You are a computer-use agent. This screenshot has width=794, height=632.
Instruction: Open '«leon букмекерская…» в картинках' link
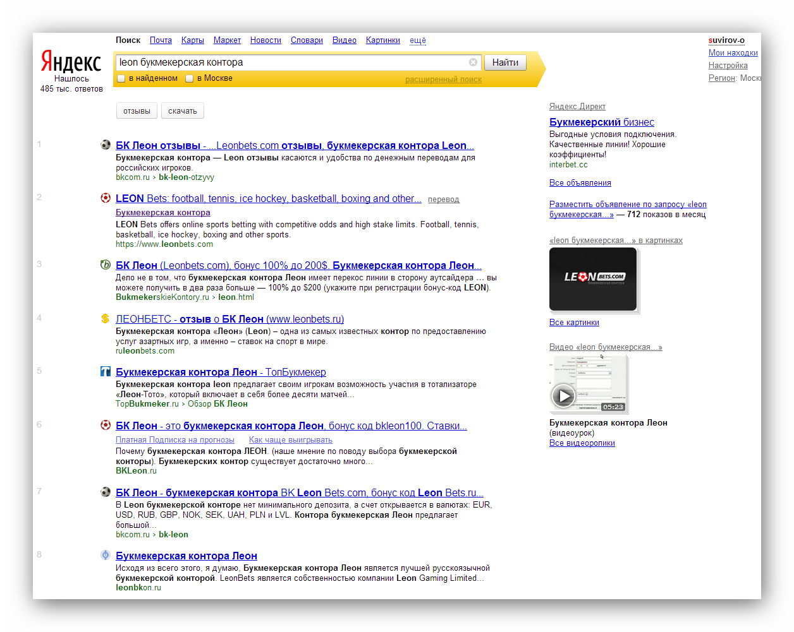click(616, 241)
